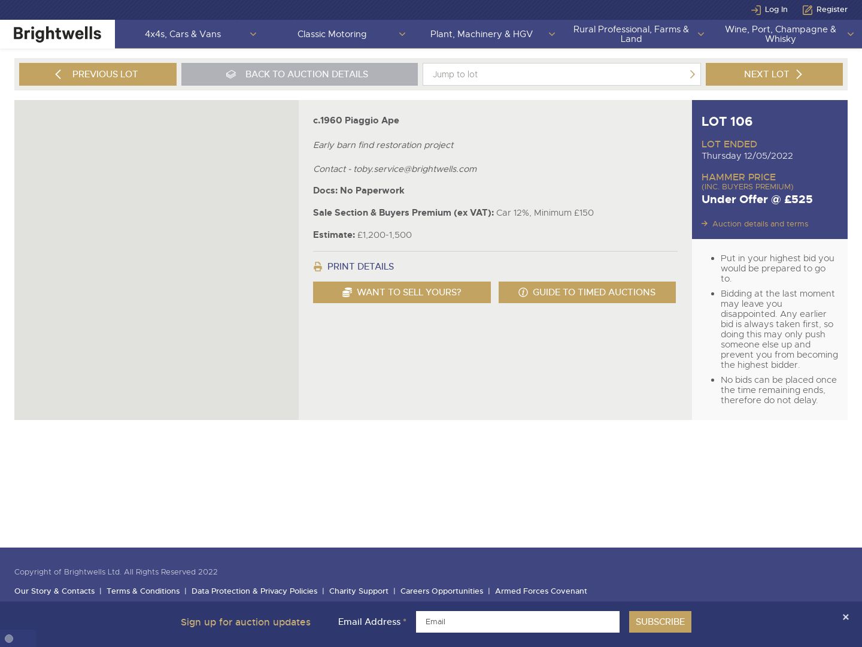862x647 pixels.
Task: Go to the Previous Lot
Action: (98, 74)
